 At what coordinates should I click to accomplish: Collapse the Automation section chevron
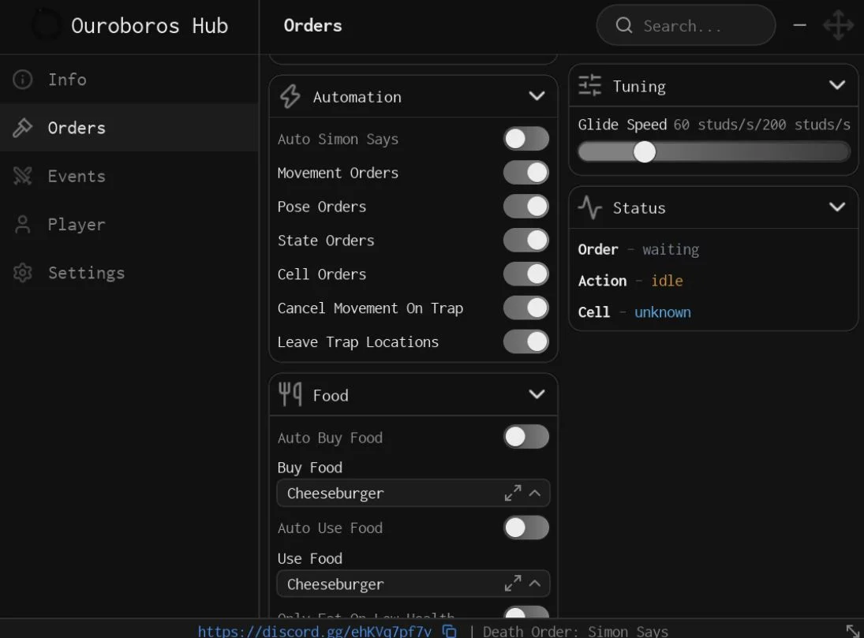point(537,96)
